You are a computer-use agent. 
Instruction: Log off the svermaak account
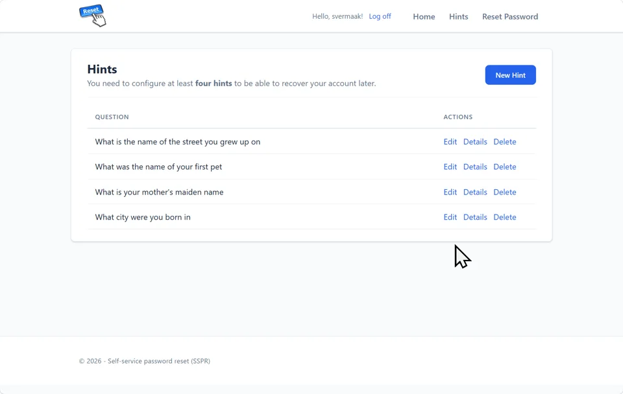(x=380, y=16)
